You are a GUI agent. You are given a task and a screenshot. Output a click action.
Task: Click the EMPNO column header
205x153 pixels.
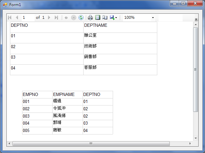pyautogui.click(x=37, y=95)
